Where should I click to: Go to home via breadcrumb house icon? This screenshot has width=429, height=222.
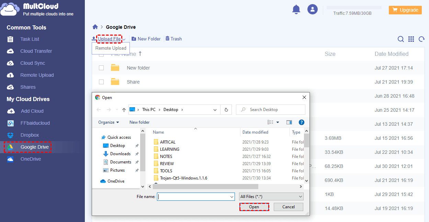pyautogui.click(x=95, y=27)
